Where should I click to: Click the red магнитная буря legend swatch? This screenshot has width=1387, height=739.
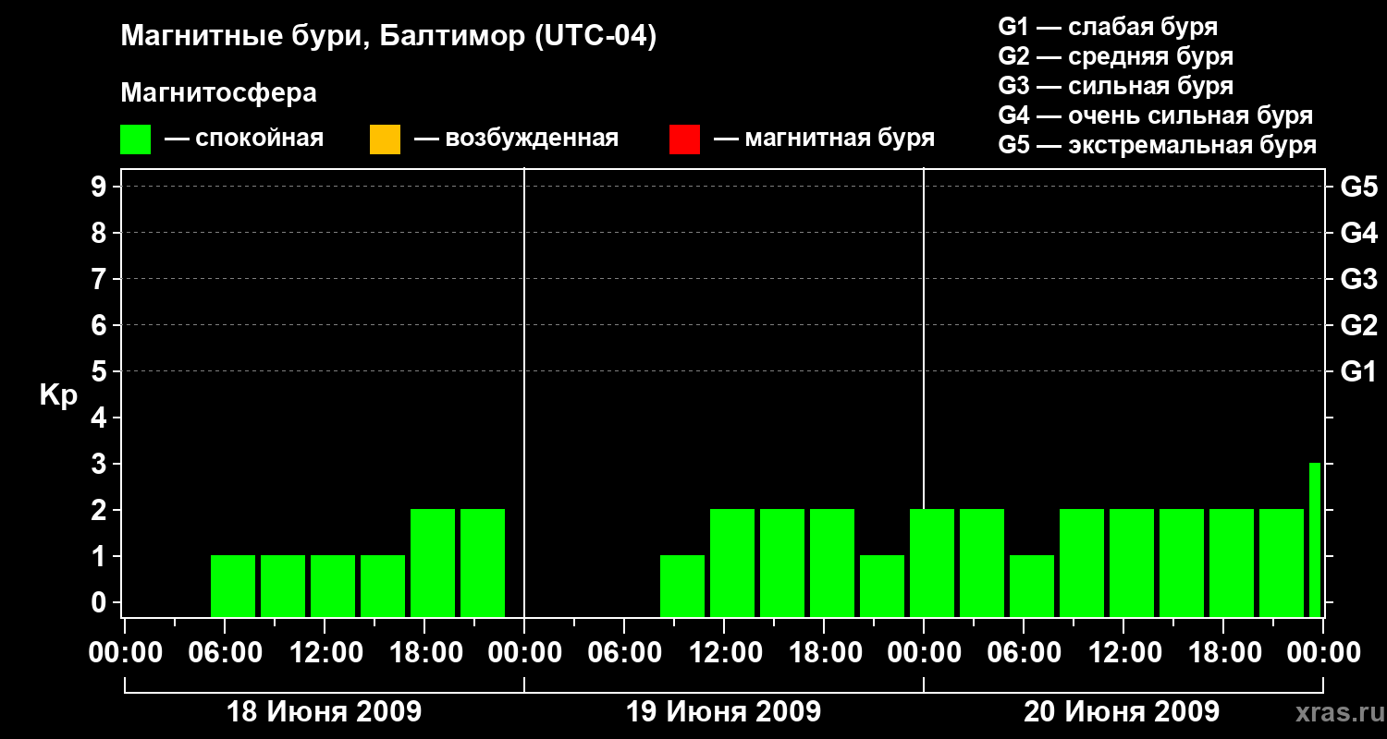click(x=684, y=139)
